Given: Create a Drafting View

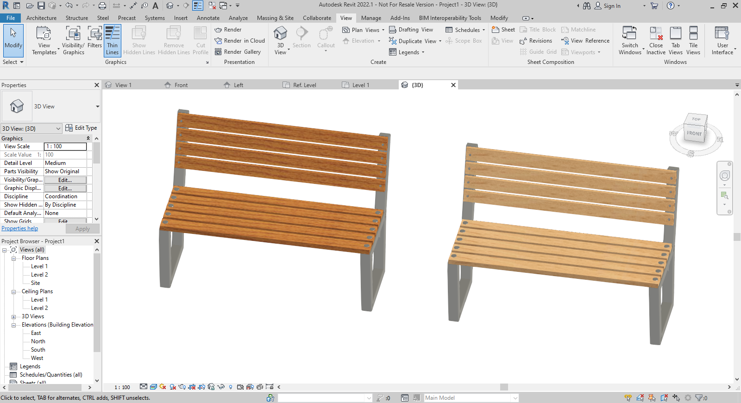Looking at the screenshot, I should tap(411, 30).
